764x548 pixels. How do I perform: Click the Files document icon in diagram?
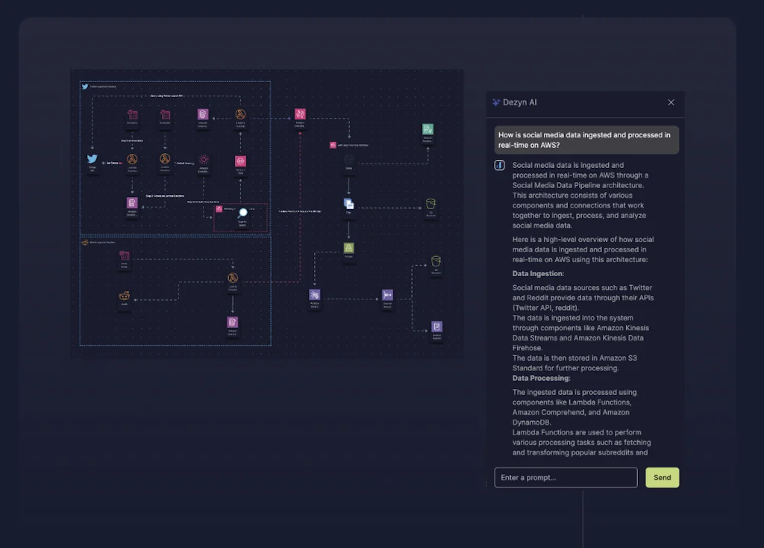[x=348, y=203]
